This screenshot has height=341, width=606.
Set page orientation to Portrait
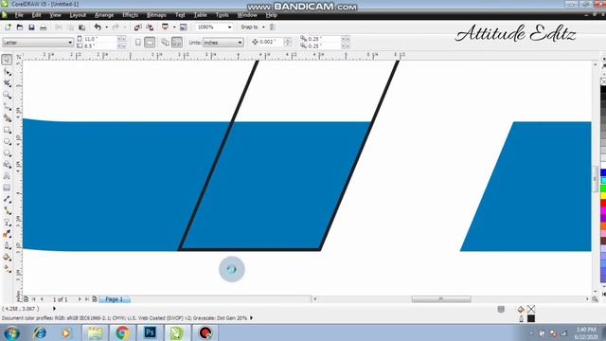138,42
